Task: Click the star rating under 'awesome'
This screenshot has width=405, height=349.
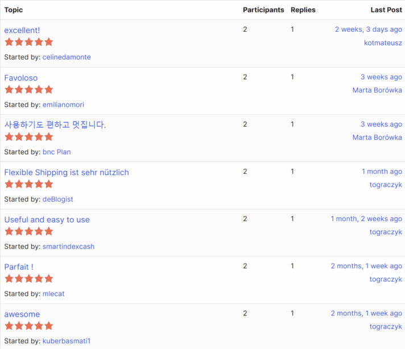Action: click(28, 326)
